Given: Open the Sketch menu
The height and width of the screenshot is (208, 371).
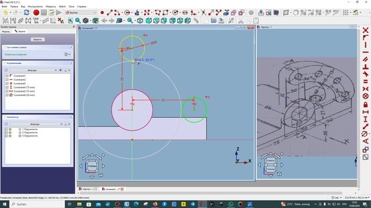Looking at the screenshot, I should click(62, 6).
